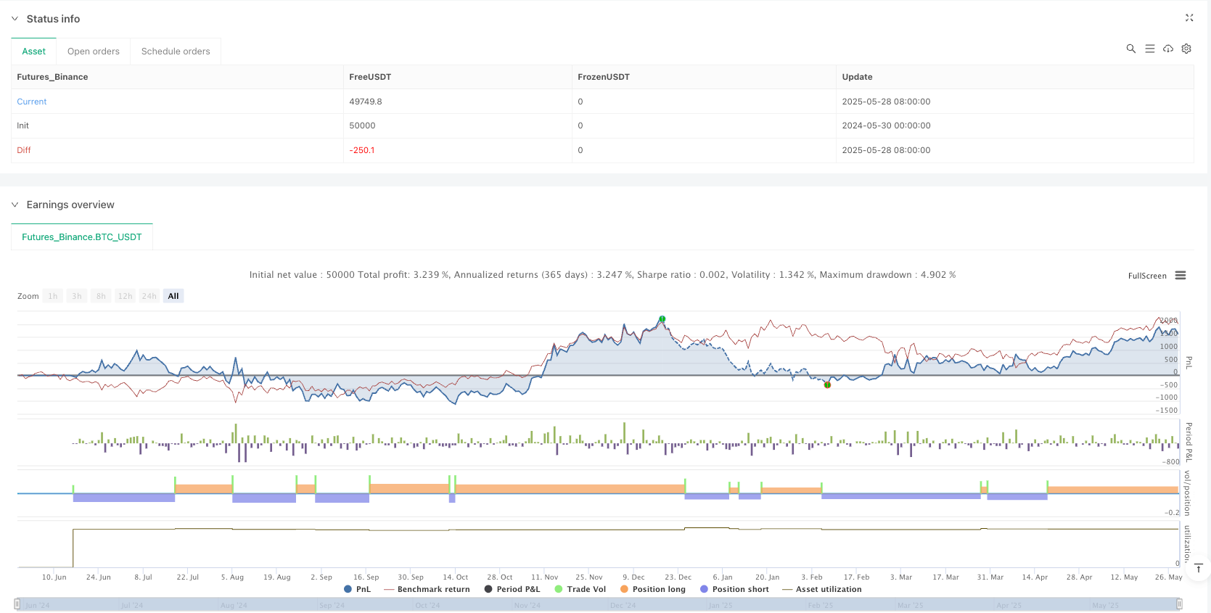1211x613 pixels.
Task: Switch to the Open orders tab
Action: pyautogui.click(x=93, y=52)
